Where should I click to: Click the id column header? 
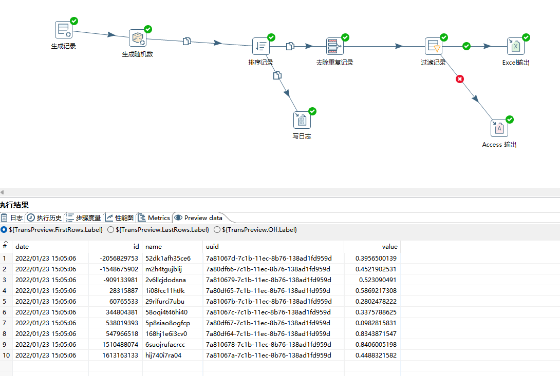tap(116, 247)
